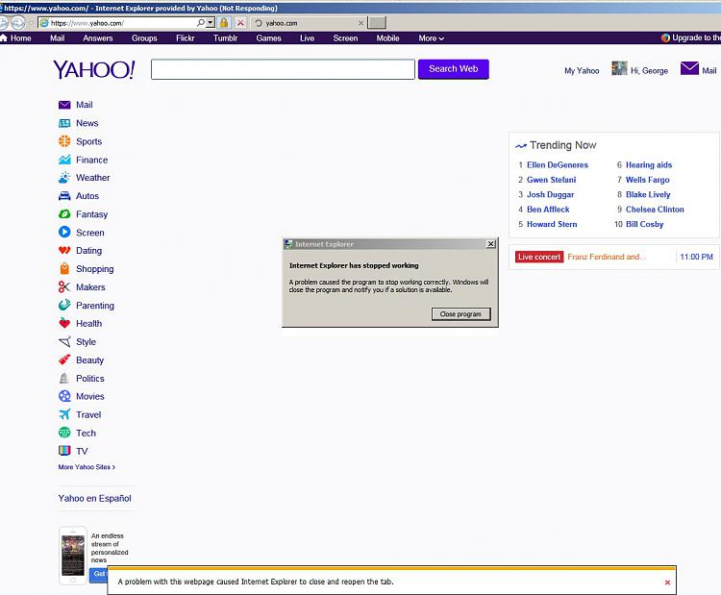Click Upgrade link in the top bar
Viewport: 721px width, 595px height.
[696, 37]
